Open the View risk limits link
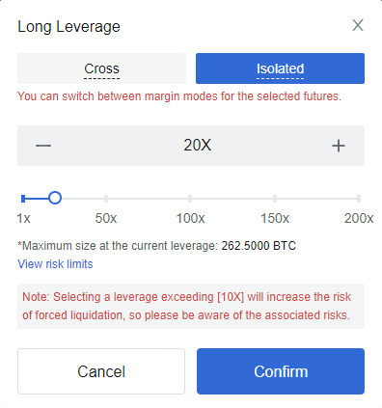 tap(55, 264)
